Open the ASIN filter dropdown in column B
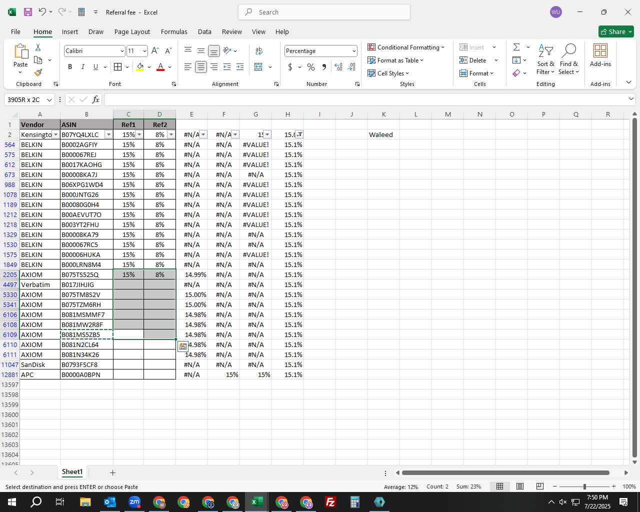The image size is (640, 512). pos(108,134)
